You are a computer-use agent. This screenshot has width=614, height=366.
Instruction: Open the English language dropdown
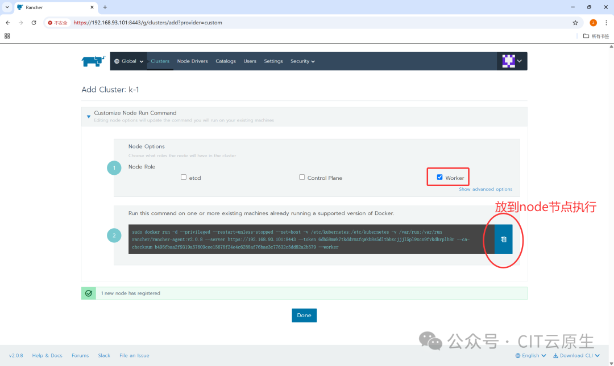tap(530, 355)
